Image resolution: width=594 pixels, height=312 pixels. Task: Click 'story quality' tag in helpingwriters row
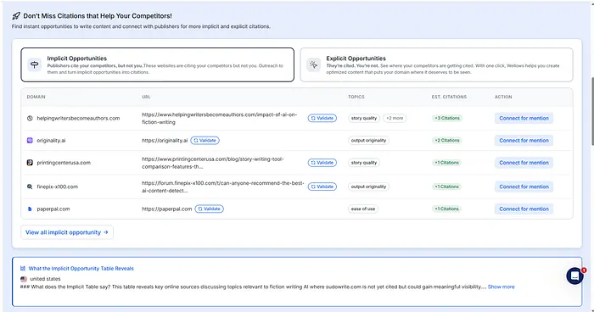pos(364,118)
